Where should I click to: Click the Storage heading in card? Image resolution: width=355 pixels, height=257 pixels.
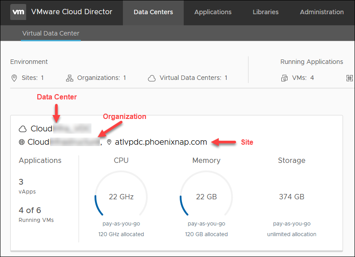(292, 160)
